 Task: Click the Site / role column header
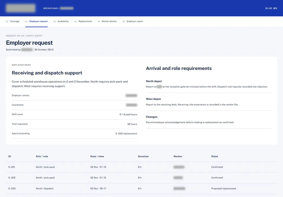click(42, 156)
